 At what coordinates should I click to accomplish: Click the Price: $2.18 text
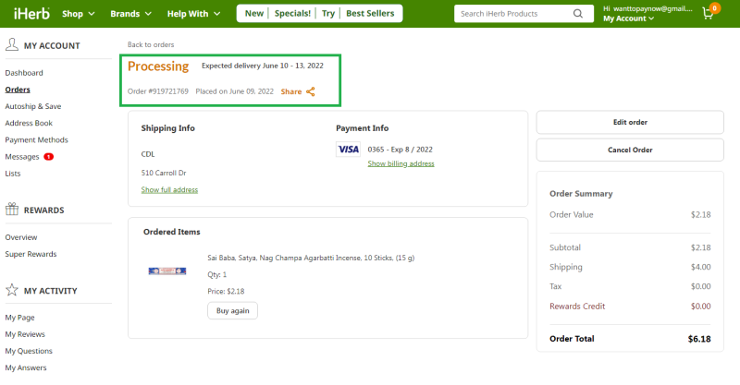226,291
